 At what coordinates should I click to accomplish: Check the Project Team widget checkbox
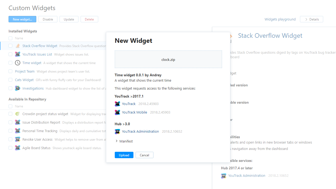10,72
